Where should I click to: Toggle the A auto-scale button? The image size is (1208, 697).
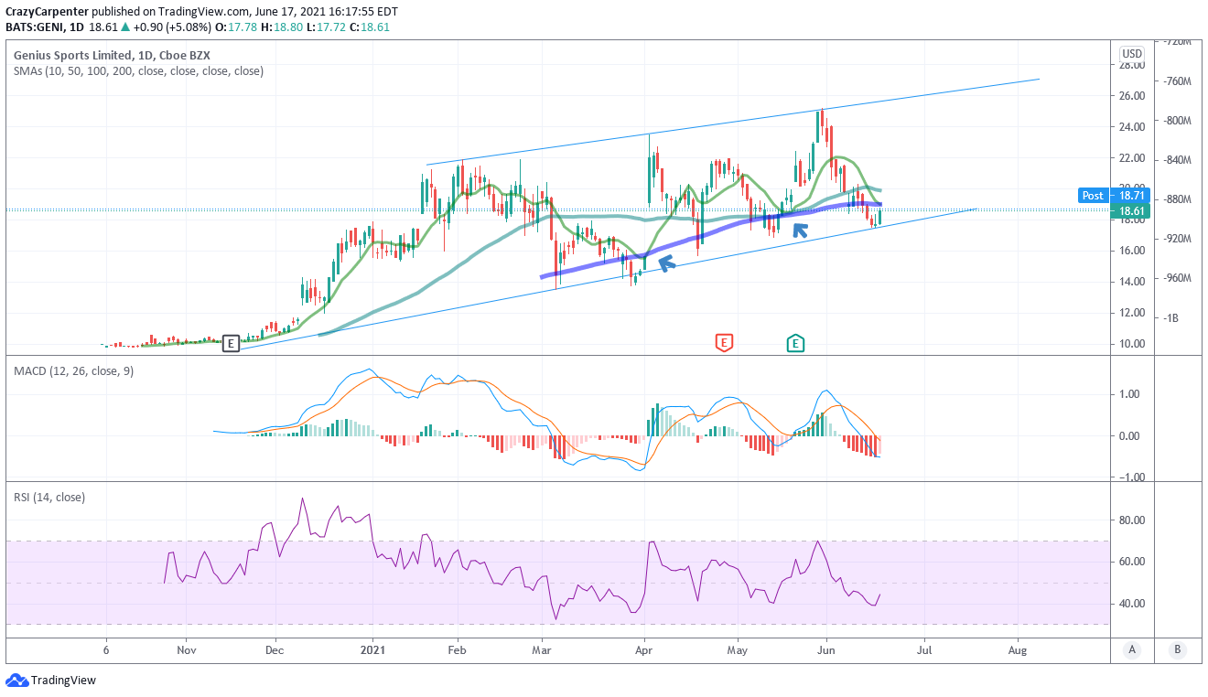tap(1132, 649)
